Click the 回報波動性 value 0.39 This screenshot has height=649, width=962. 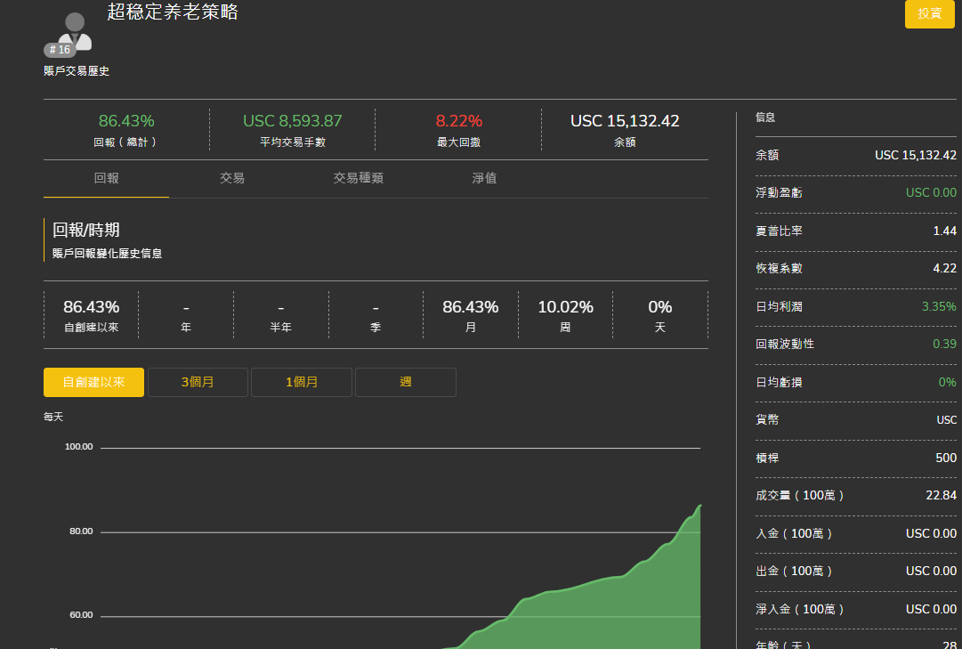(x=945, y=344)
